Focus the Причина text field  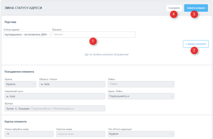point(93,34)
